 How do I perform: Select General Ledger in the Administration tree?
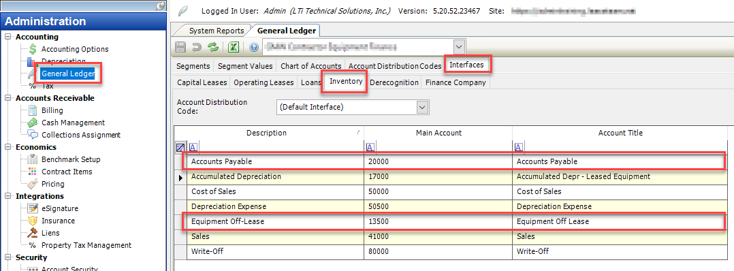(68, 74)
